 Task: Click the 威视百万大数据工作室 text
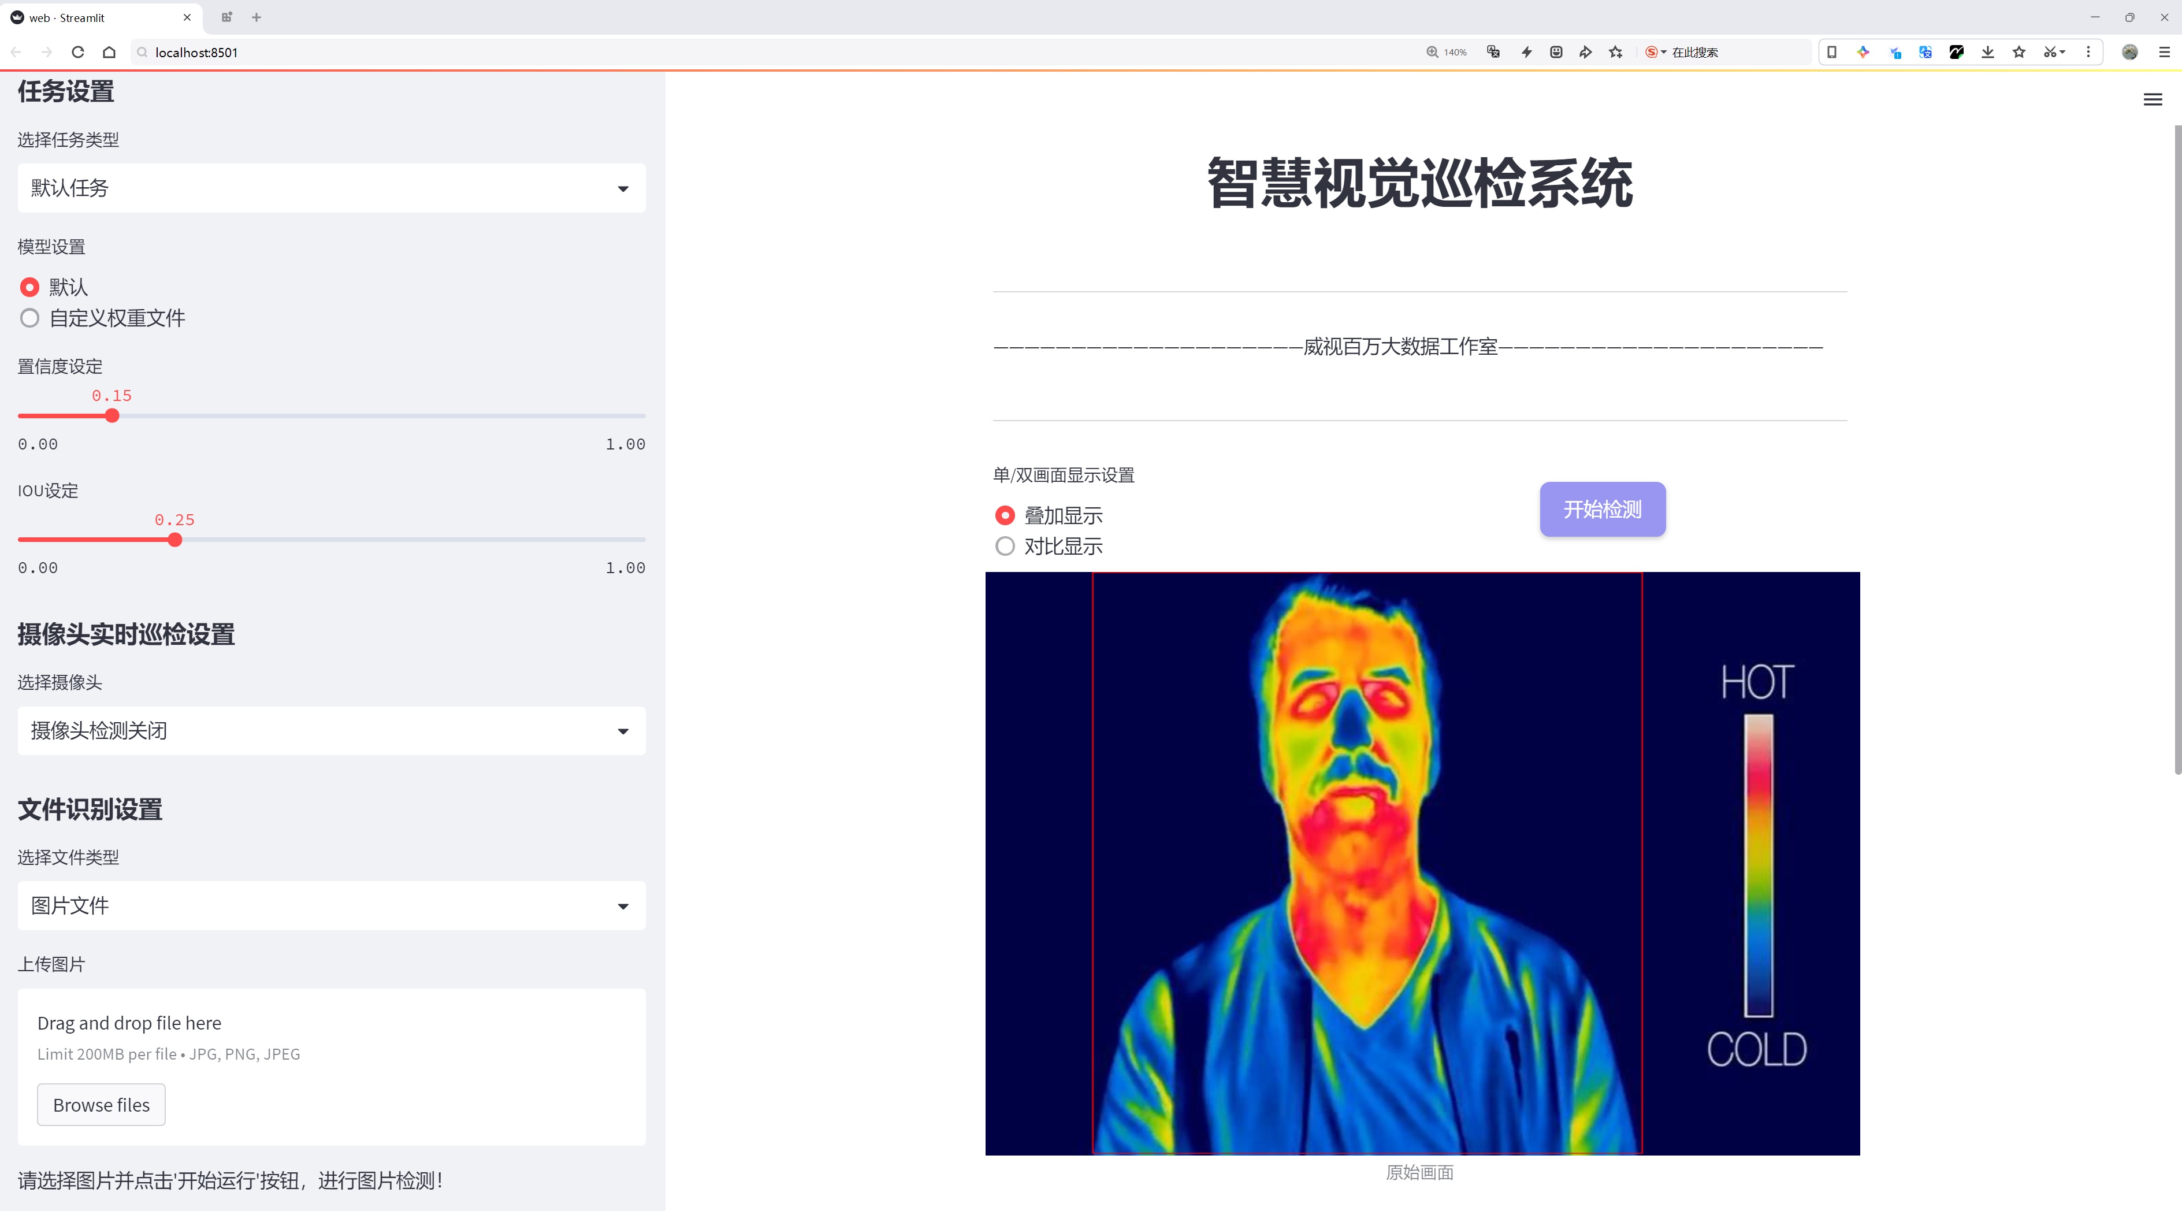coord(1400,346)
